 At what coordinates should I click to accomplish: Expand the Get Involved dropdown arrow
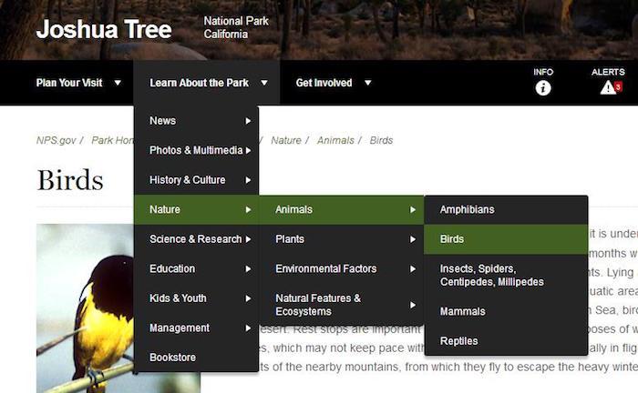(368, 83)
